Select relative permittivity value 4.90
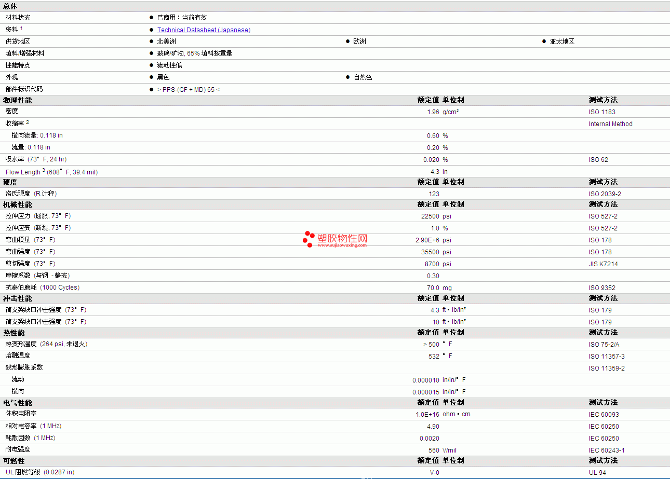Image resolution: width=670 pixels, height=479 pixels. [433, 427]
